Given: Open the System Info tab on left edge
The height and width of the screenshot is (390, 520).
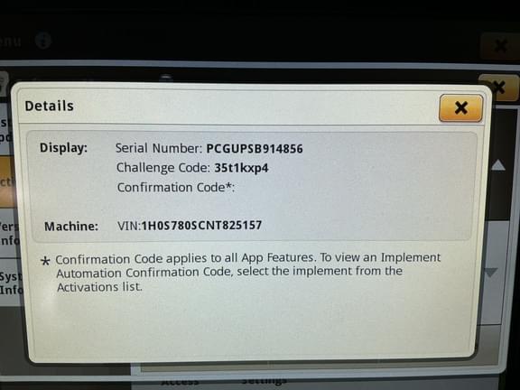Looking at the screenshot, I should 11,283.
